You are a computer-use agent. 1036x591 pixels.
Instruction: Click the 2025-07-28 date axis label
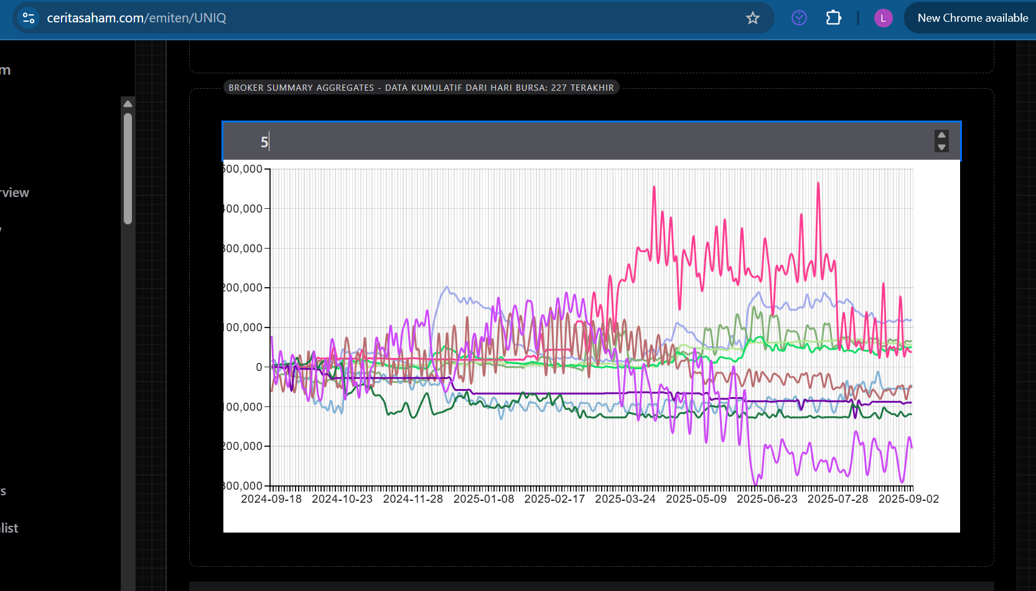838,499
